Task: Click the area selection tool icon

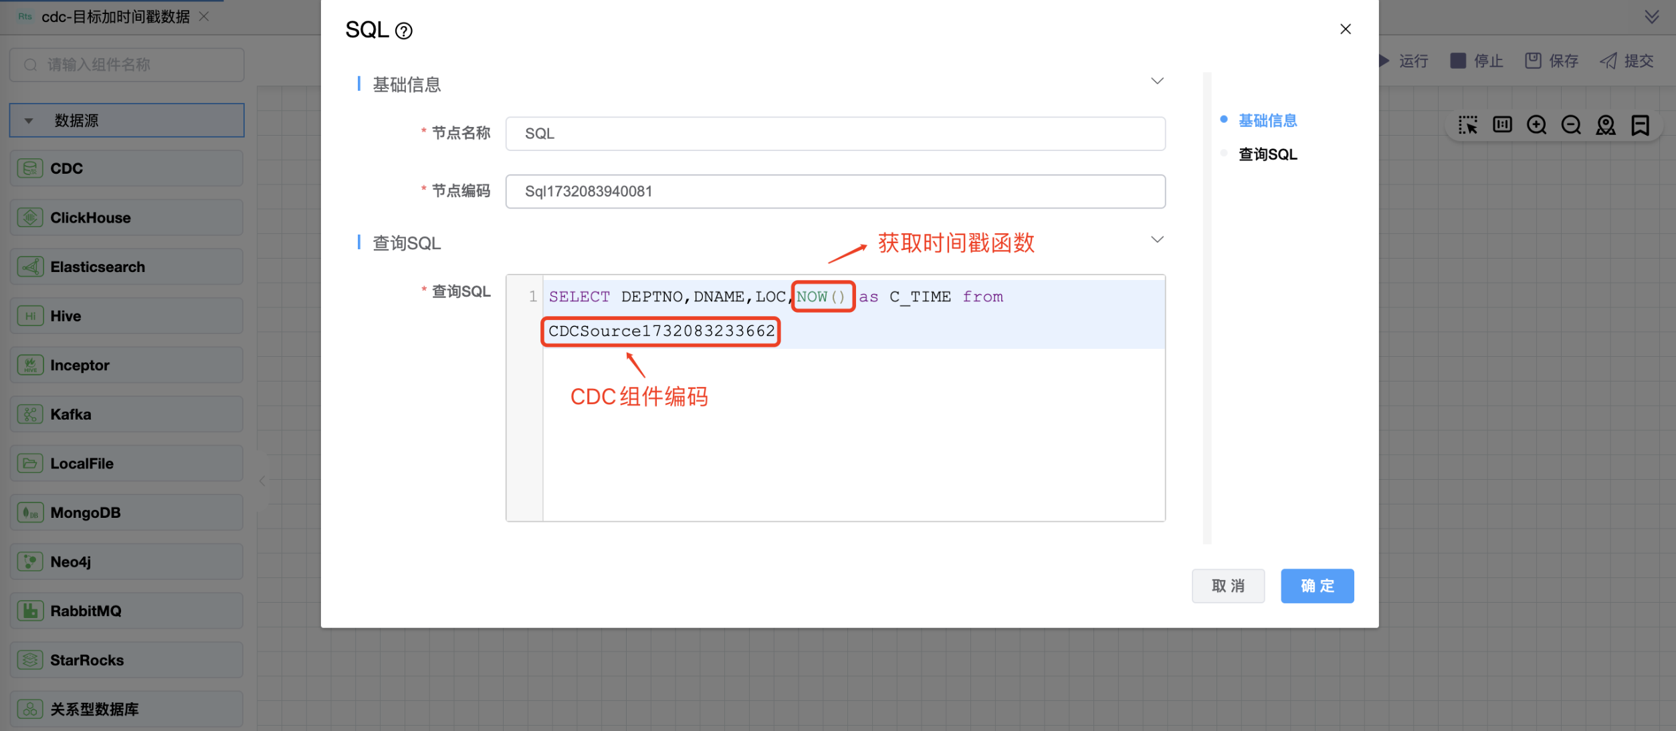Action: 1467,125
